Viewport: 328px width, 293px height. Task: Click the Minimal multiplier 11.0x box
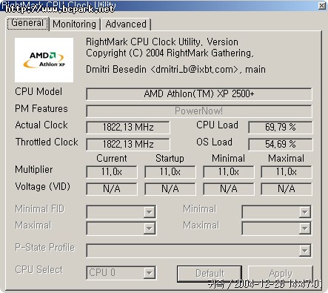pyautogui.click(x=229, y=172)
